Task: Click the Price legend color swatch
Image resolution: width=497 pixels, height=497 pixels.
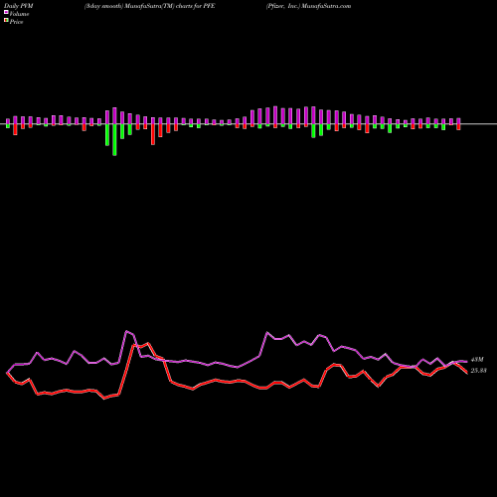Action: (x=6, y=21)
